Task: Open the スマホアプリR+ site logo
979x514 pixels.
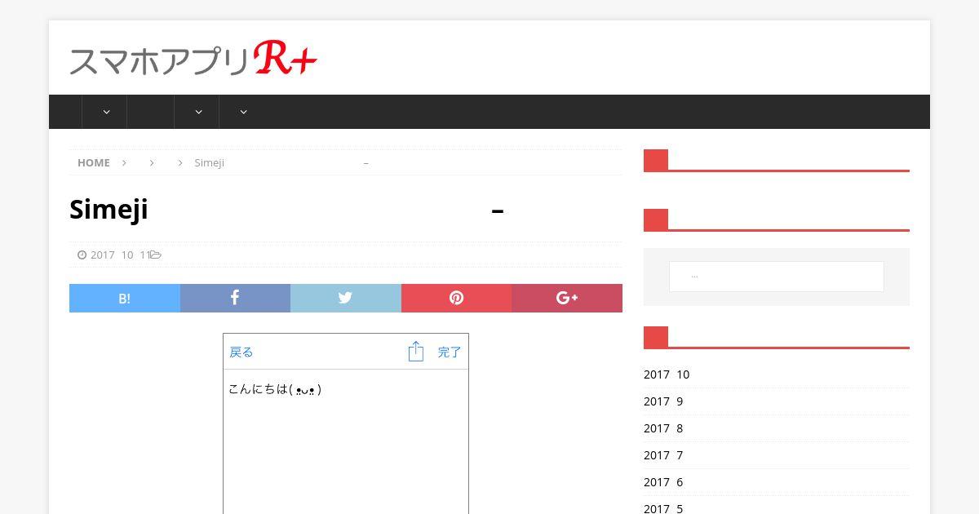Action: (193, 58)
